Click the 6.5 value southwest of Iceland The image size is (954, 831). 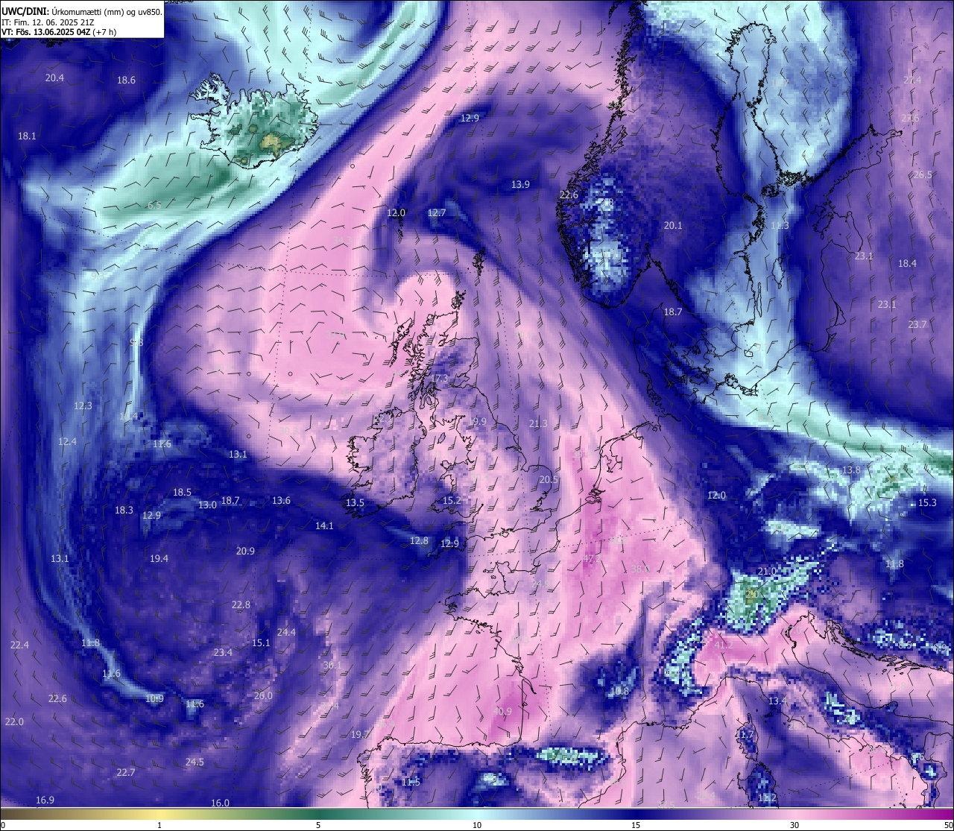click(154, 205)
